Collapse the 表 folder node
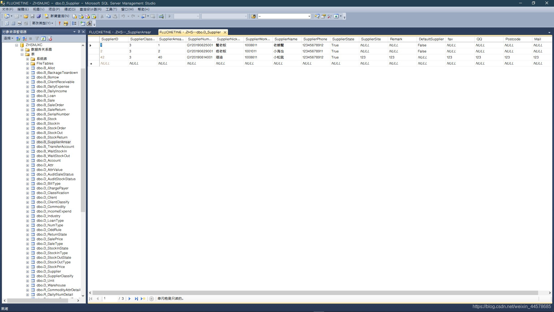Image resolution: width=554 pixels, height=312 pixels. [22, 54]
